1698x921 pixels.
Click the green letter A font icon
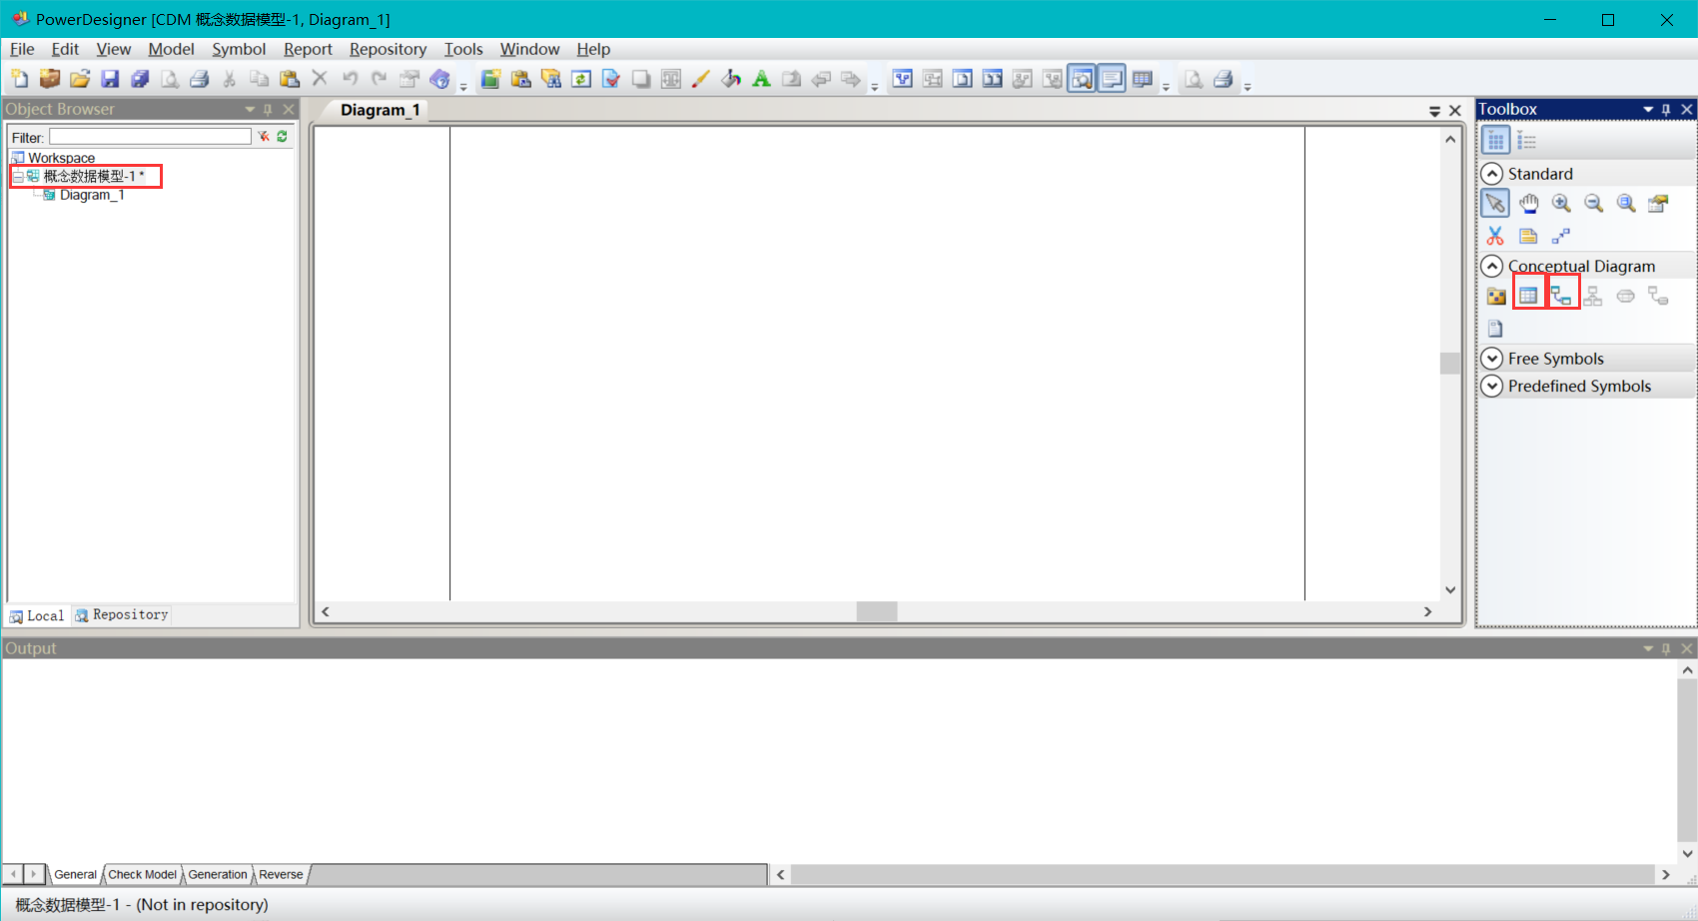pyautogui.click(x=761, y=79)
